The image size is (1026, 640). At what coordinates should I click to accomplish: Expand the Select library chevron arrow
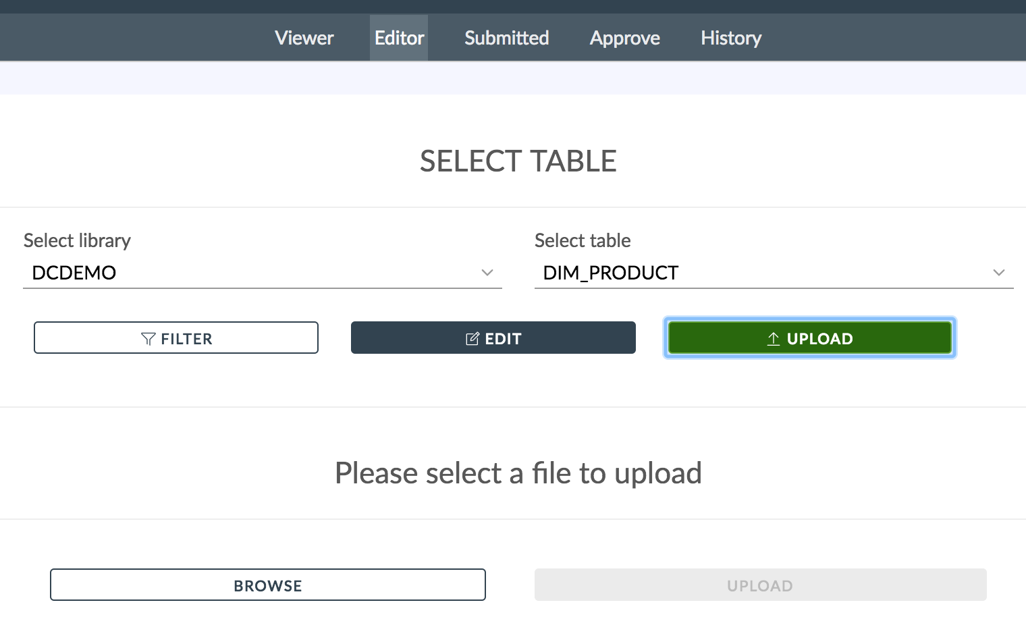coord(487,273)
